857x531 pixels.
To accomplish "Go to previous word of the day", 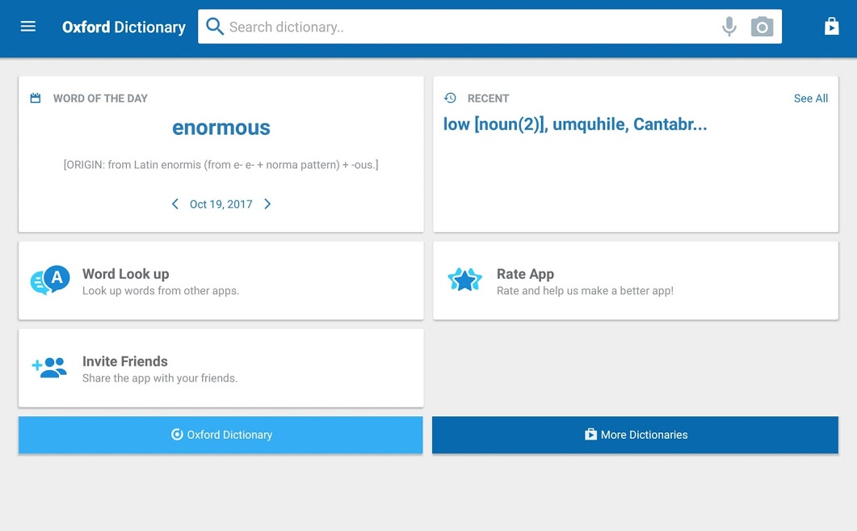I will pyautogui.click(x=174, y=204).
